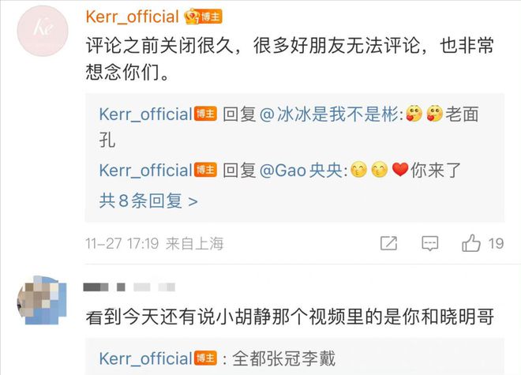Tap the blurred commenter username

click(129, 287)
